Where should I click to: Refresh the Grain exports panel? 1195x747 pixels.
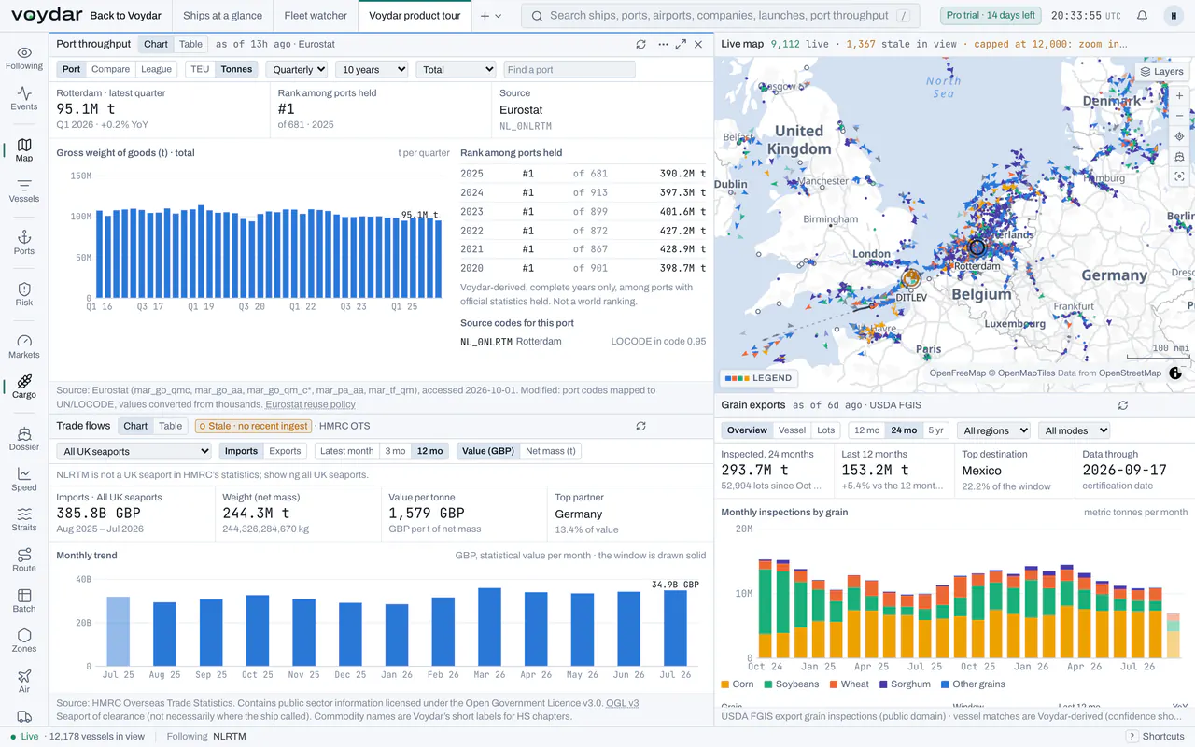click(x=1123, y=405)
